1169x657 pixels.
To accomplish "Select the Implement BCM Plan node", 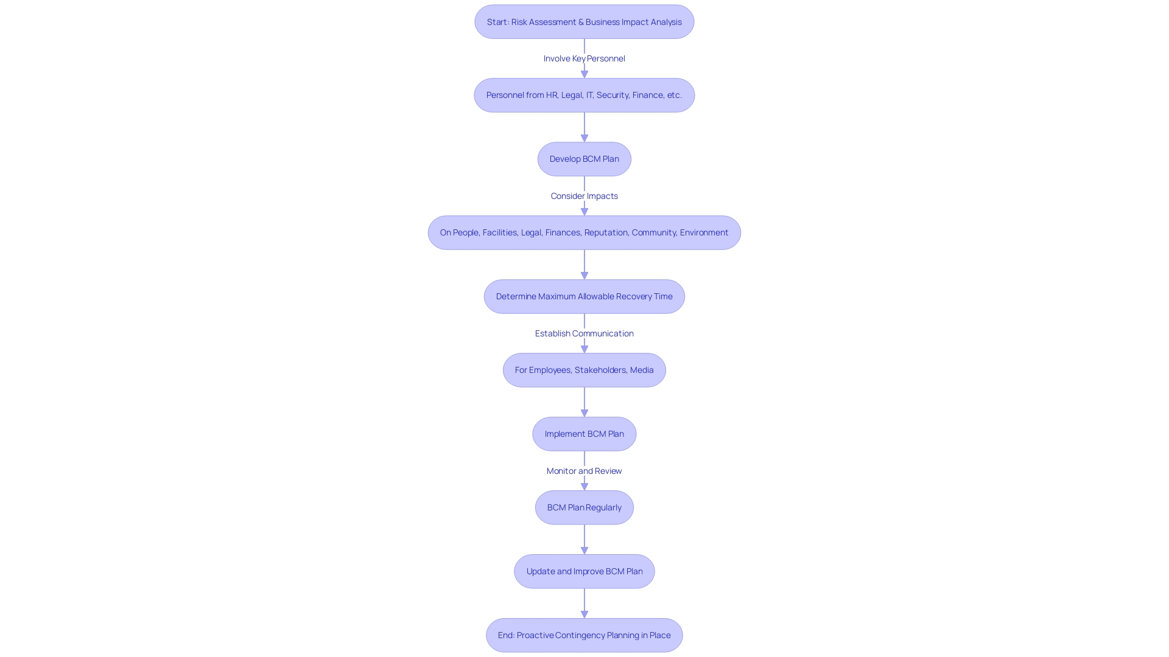I will pos(584,433).
